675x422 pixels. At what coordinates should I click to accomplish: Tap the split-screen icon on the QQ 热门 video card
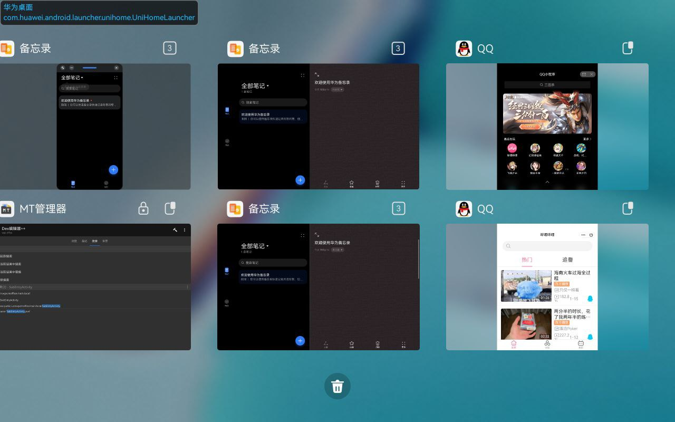coord(628,208)
